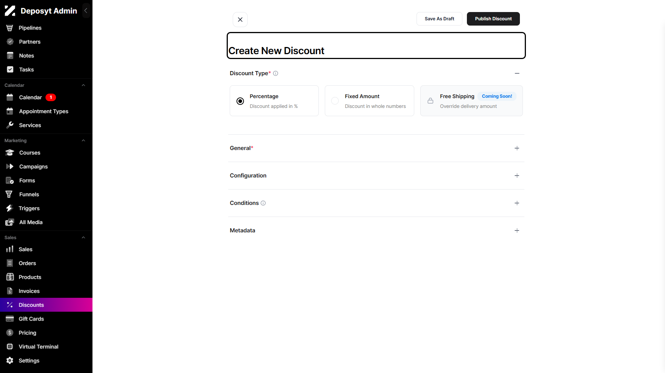Expand the Conditions section

(x=517, y=203)
